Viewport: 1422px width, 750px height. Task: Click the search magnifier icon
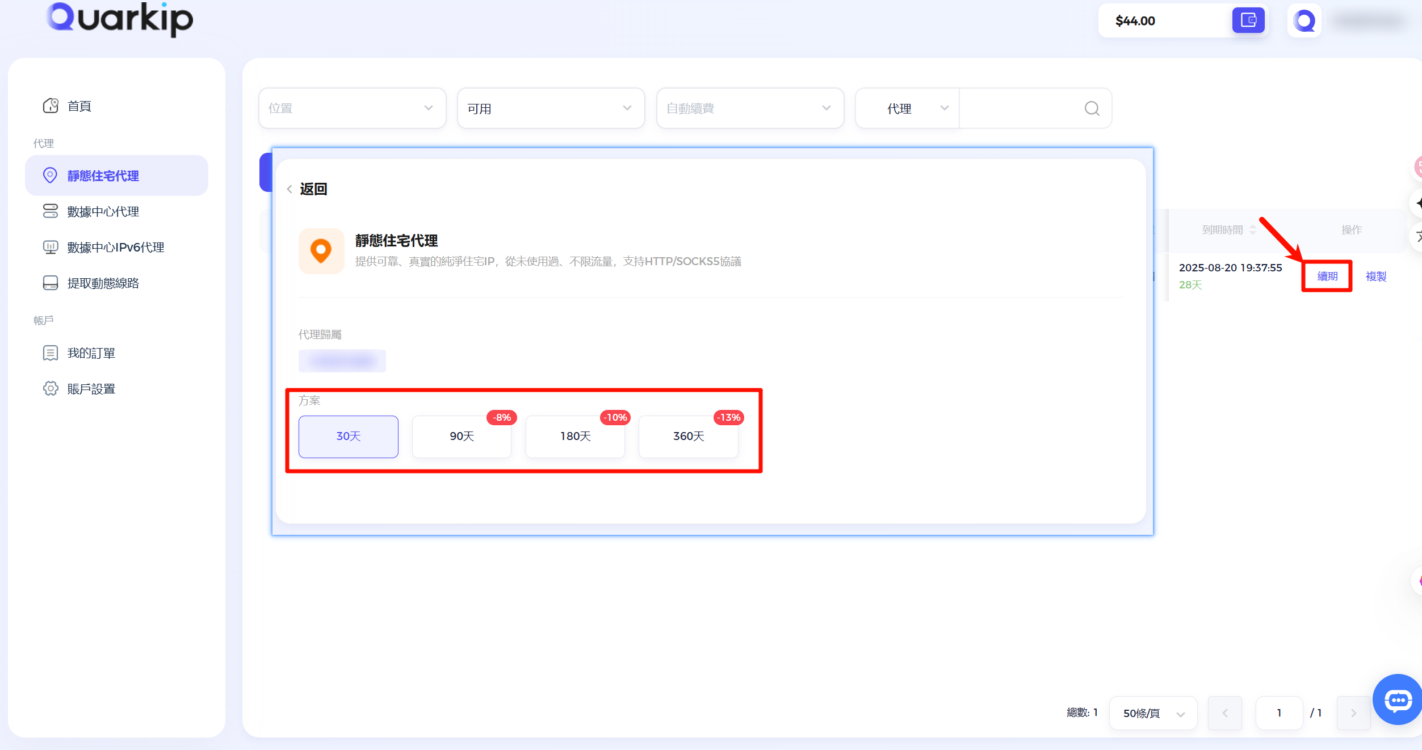pyautogui.click(x=1092, y=108)
